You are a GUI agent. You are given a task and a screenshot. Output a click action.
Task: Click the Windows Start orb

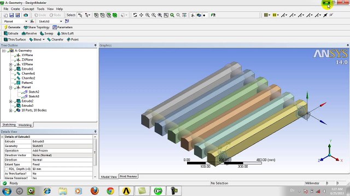click(7, 191)
